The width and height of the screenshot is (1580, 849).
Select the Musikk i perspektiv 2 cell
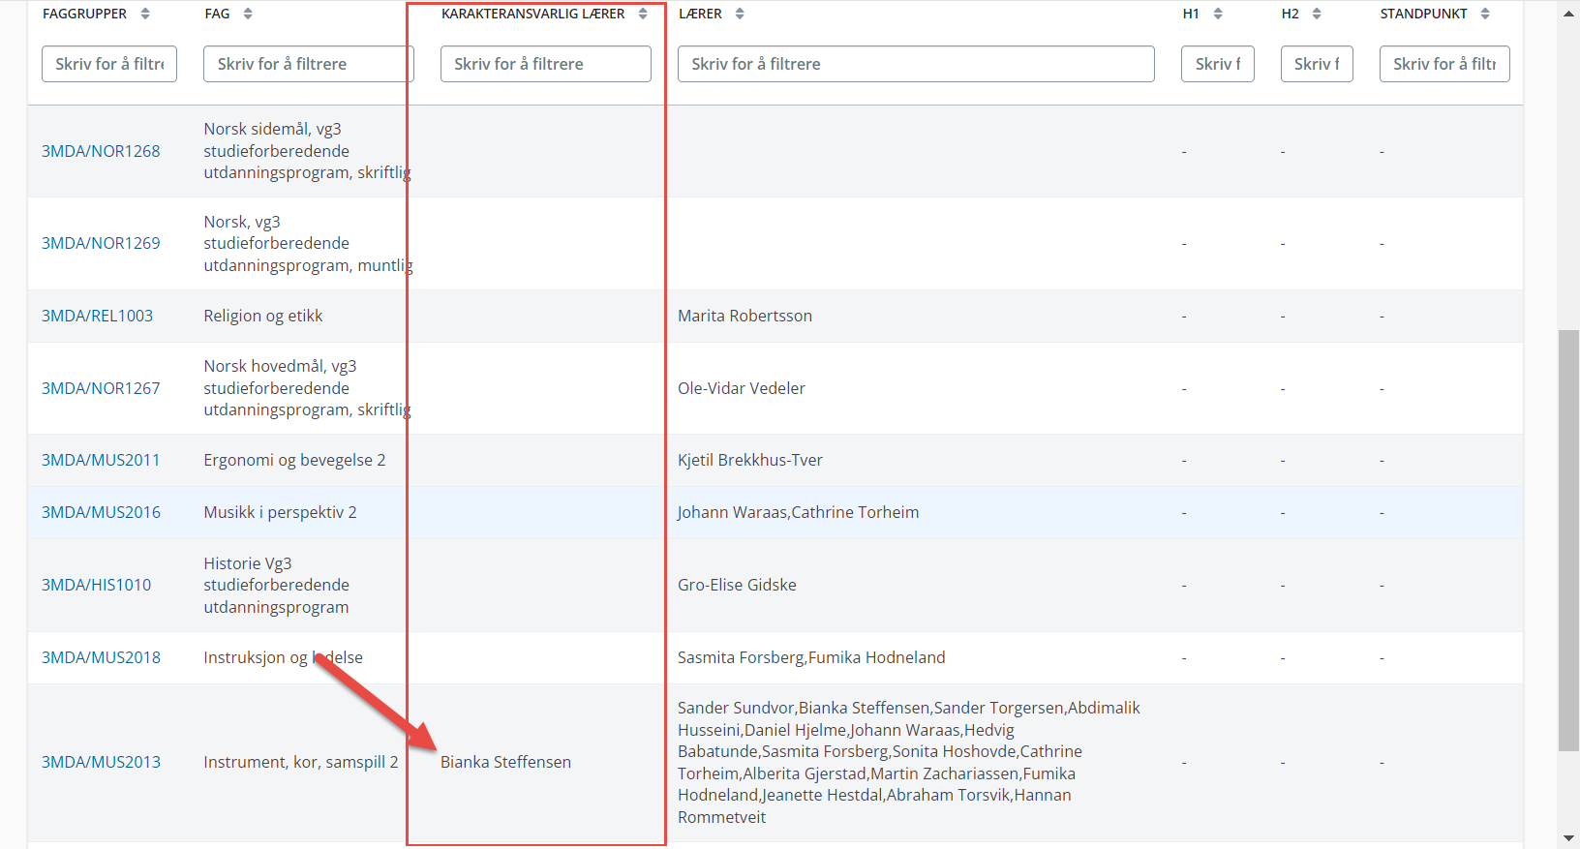coord(280,512)
